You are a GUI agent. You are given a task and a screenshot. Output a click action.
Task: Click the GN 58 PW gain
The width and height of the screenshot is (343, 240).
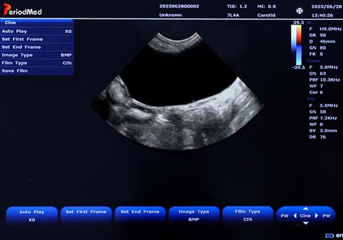(x=318, y=112)
